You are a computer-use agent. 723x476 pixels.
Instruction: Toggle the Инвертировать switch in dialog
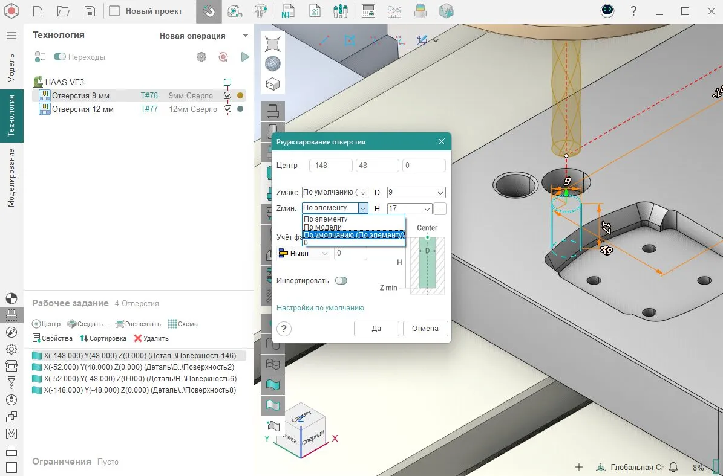pyautogui.click(x=341, y=281)
